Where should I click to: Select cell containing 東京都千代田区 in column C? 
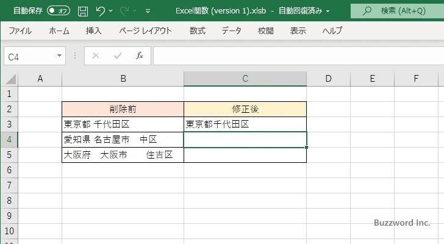(245, 124)
